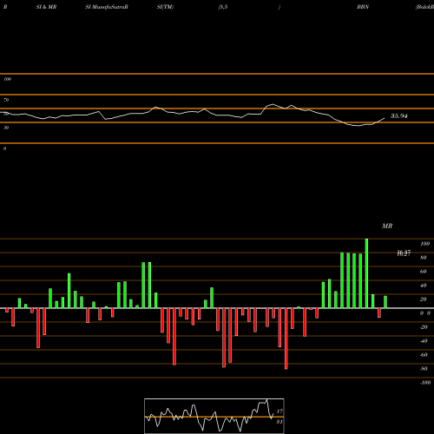Viewport: 434px width, 434px height.
Task: Click the 16.27 MR value label
Action: click(404, 253)
